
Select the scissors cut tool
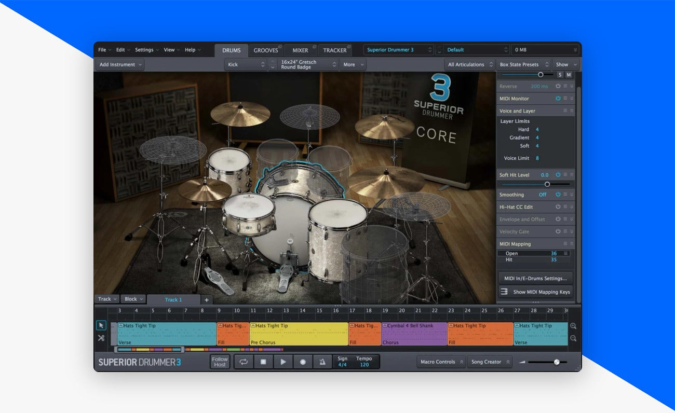click(101, 338)
